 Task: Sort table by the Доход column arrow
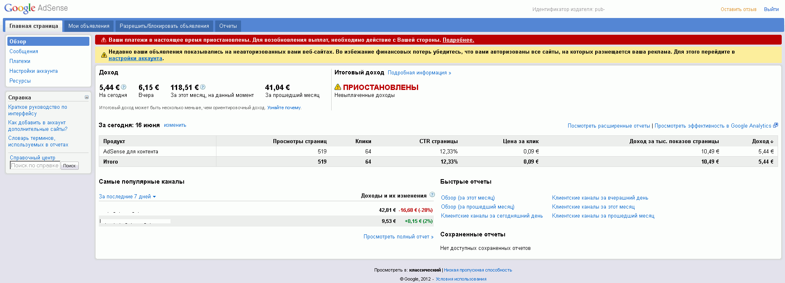tap(772, 141)
